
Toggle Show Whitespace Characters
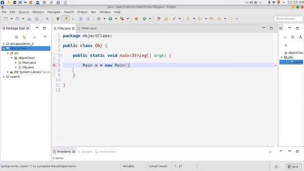point(88,19)
